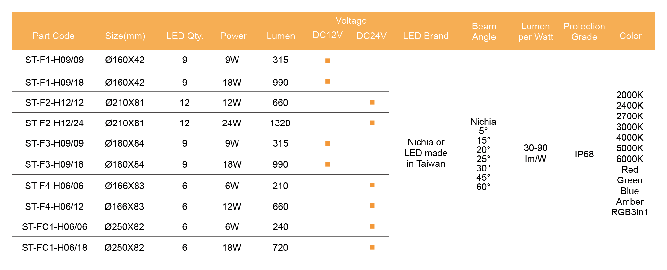
Task: Select the DC24V marker for ST-FC1-H06/18
Action: (372, 247)
